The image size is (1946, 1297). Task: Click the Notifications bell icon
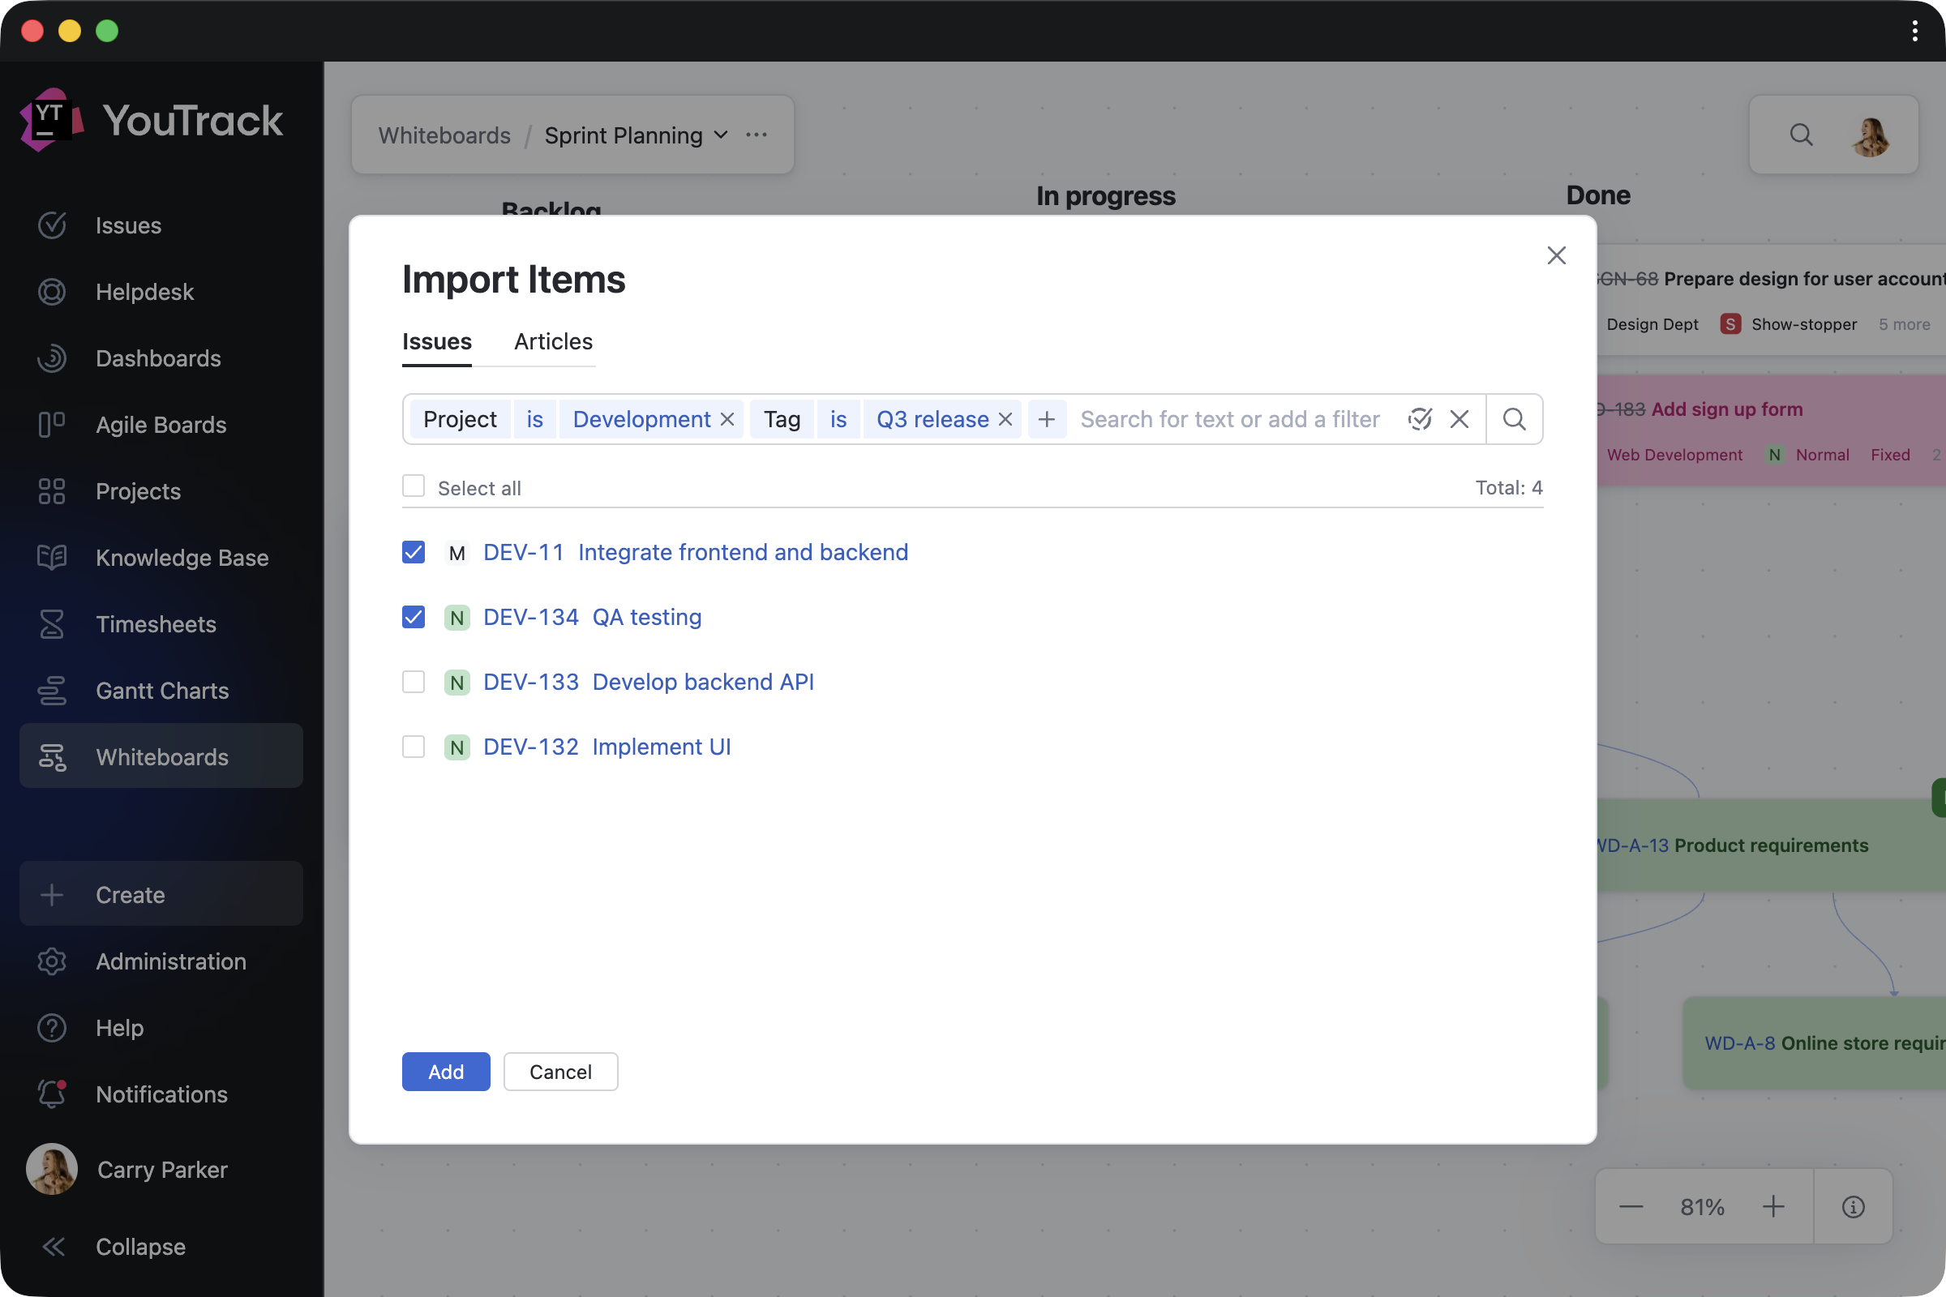click(x=51, y=1094)
